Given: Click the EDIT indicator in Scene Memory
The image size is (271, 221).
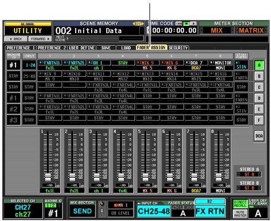Looking at the screenshot, I should click(138, 24).
